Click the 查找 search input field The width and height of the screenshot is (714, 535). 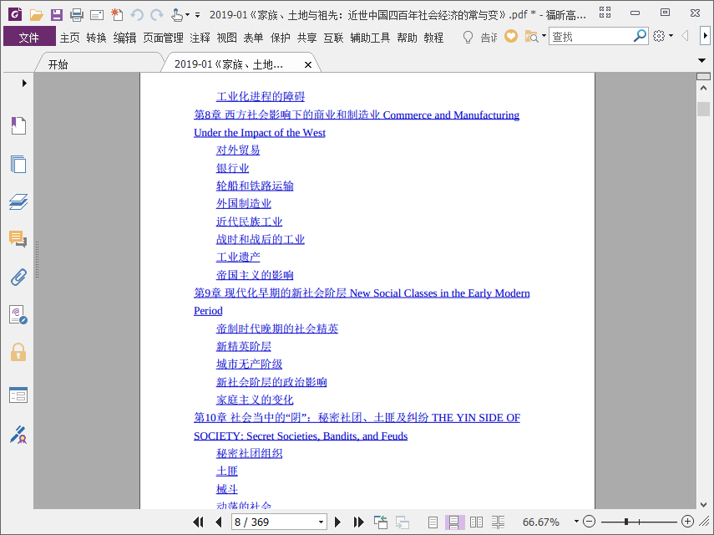click(x=591, y=36)
